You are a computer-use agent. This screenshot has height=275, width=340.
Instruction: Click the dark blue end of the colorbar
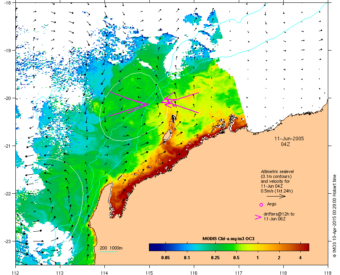coord(153,247)
